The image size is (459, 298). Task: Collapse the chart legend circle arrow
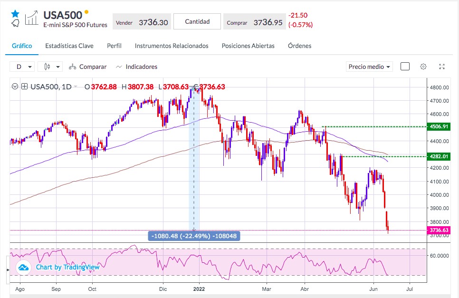click(x=15, y=87)
